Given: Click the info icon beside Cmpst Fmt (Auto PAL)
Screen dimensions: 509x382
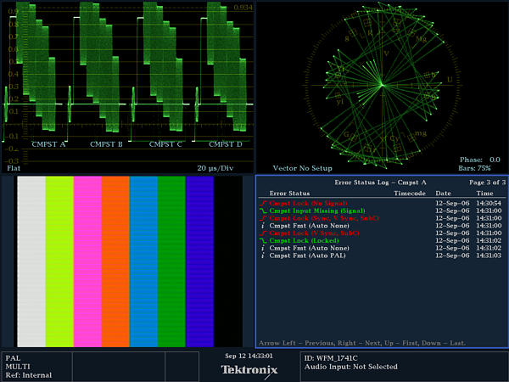Looking at the screenshot, I should point(263,254).
